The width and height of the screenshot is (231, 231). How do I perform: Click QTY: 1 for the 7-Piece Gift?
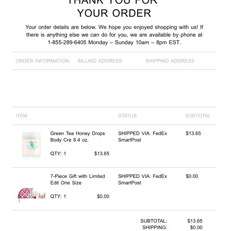(x=58, y=196)
